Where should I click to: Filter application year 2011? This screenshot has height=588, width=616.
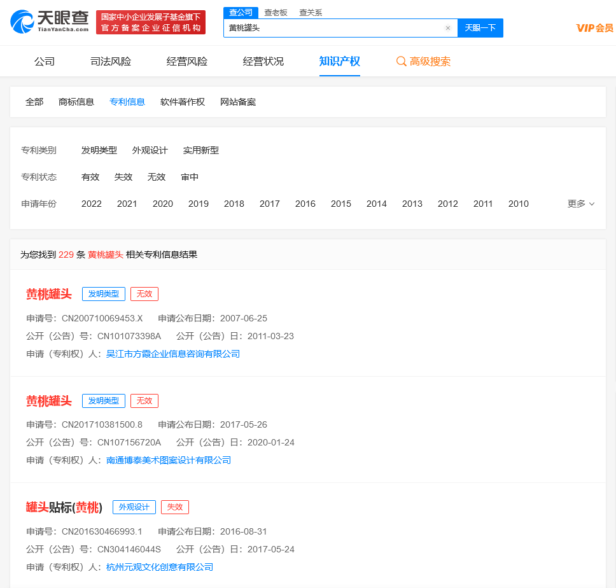[x=483, y=204]
